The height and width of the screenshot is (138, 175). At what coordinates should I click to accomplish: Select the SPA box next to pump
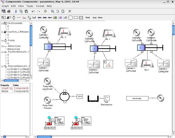(x=80, y=96)
